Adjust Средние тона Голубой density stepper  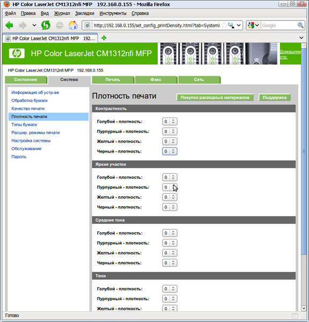170,233
